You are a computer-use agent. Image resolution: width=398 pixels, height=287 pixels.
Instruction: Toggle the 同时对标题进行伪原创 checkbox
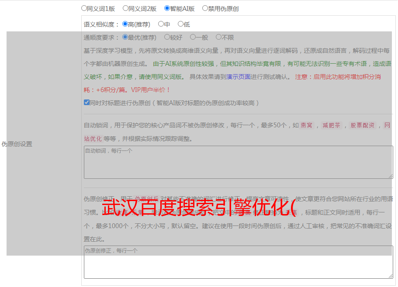[x=87, y=102]
